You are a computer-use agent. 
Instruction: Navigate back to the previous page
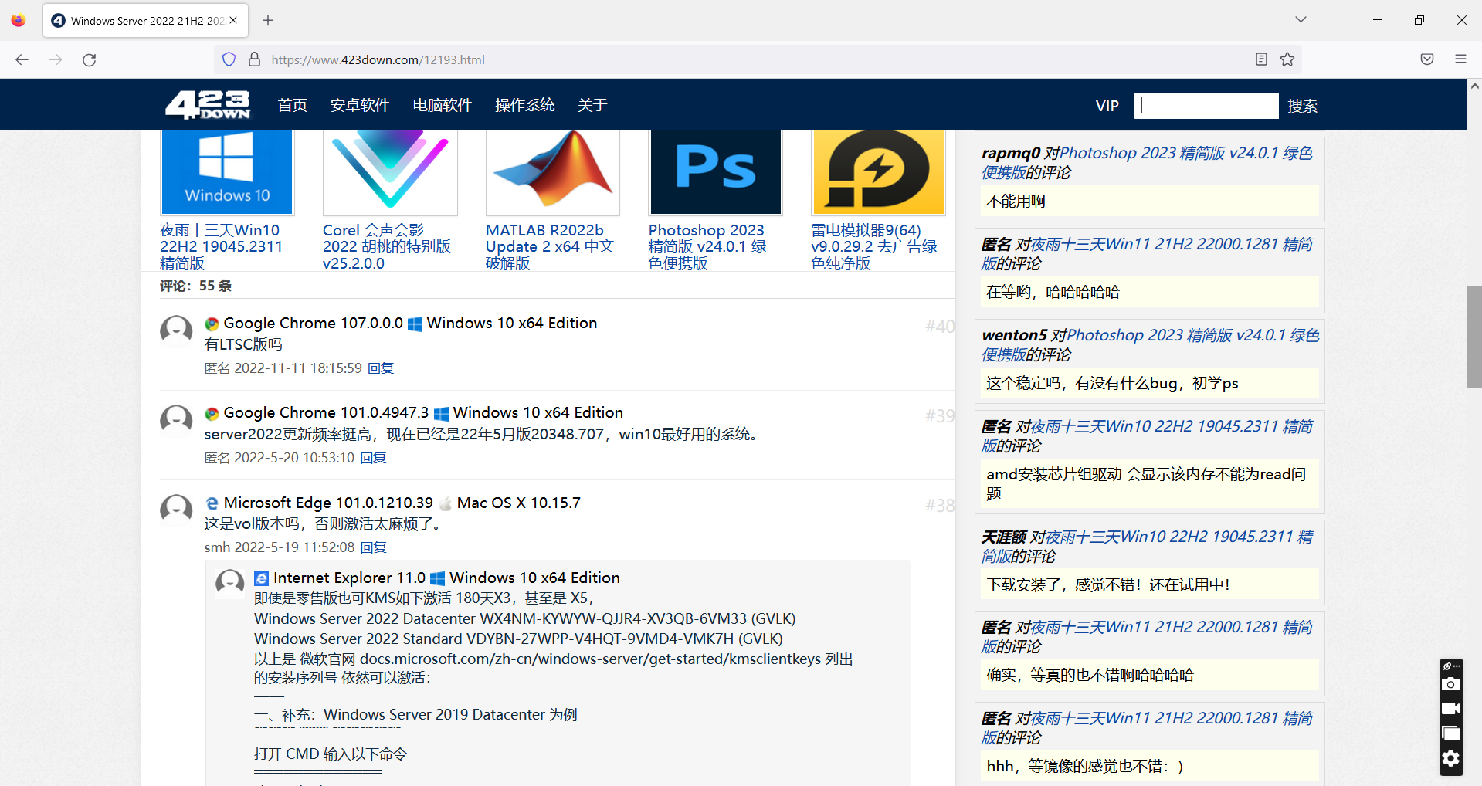coord(22,59)
